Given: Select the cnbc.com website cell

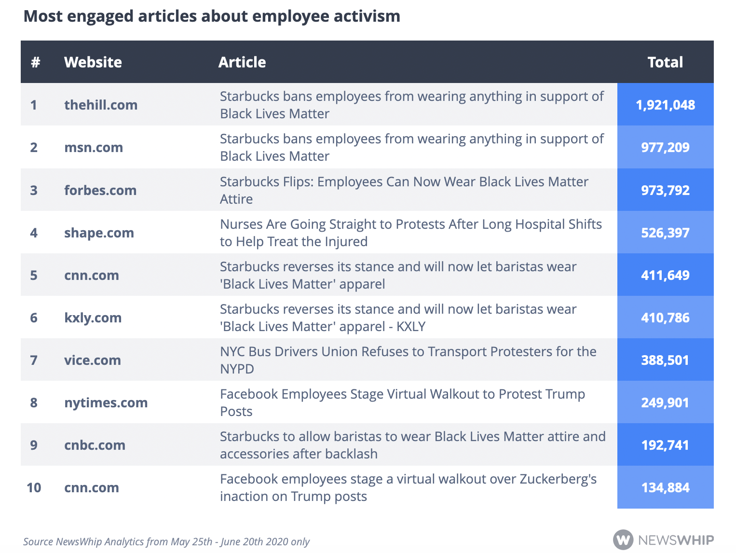Looking at the screenshot, I should coord(95,445).
